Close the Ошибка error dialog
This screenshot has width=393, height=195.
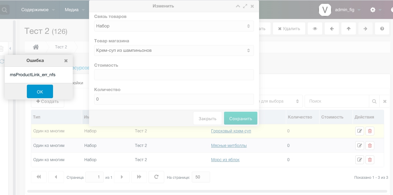66,61
